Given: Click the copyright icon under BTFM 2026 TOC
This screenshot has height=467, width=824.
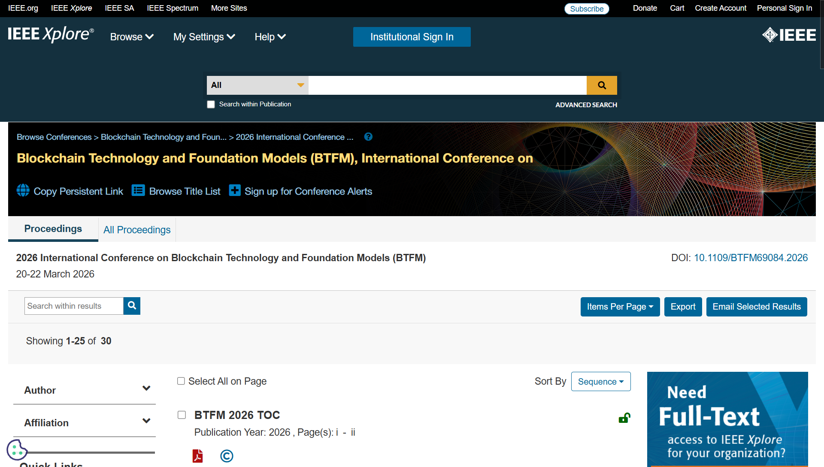Looking at the screenshot, I should tap(227, 456).
